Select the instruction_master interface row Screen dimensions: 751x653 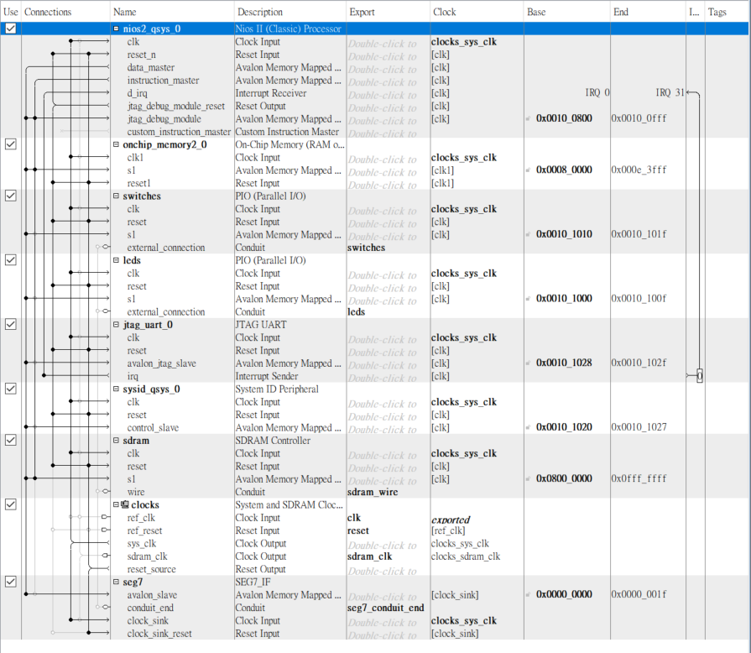point(163,81)
